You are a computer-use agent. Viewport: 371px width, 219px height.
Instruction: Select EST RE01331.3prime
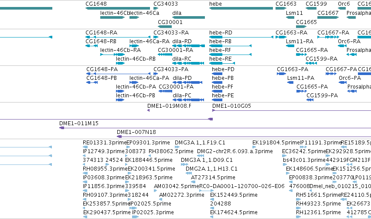(x=84, y=147)
